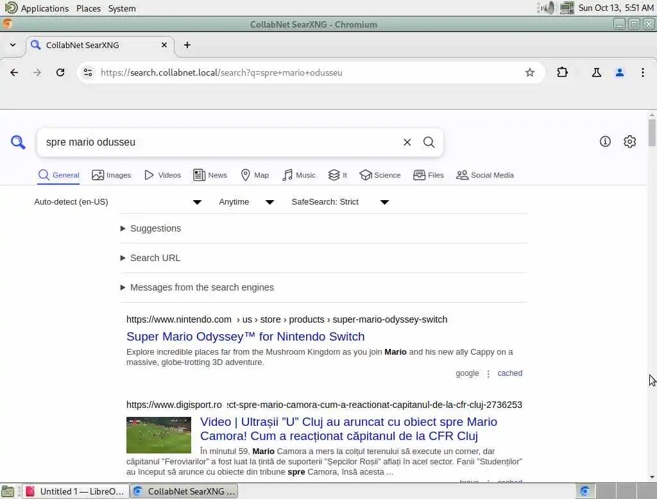Screen dimensions: 657x499
Task: Open the Auto-detect language dropdown
Action: coord(118,202)
